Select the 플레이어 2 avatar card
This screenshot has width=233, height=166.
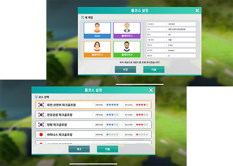[x=127, y=30]
